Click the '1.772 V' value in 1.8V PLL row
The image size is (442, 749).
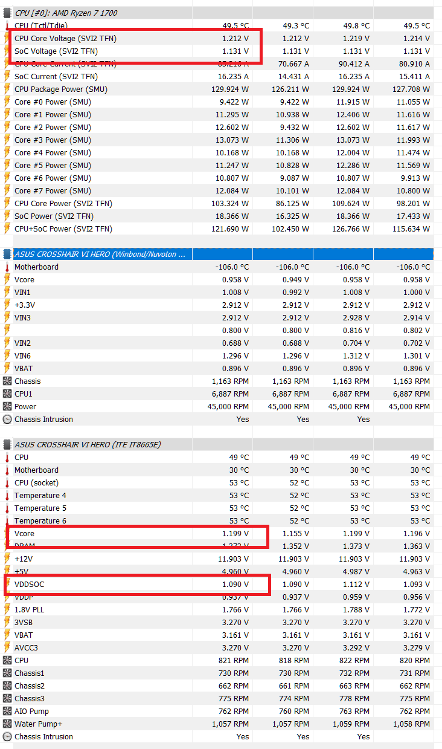point(417,609)
